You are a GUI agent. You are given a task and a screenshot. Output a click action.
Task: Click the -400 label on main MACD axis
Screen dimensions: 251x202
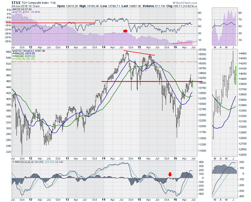click(x=201, y=194)
